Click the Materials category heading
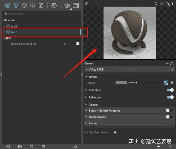 coord(9,20)
